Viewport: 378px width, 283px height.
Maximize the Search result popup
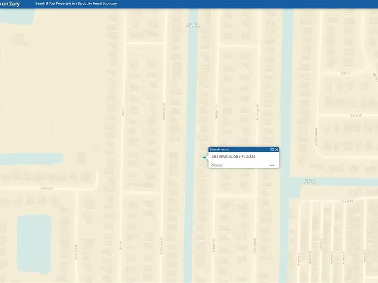coord(272,150)
